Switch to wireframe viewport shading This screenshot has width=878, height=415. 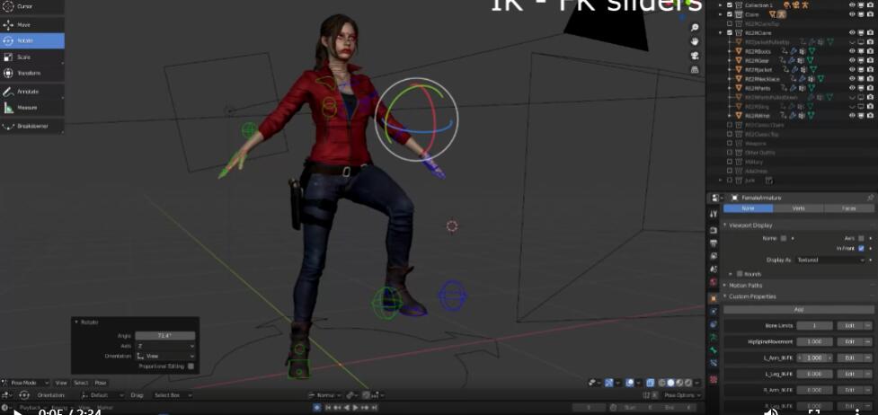661,383
